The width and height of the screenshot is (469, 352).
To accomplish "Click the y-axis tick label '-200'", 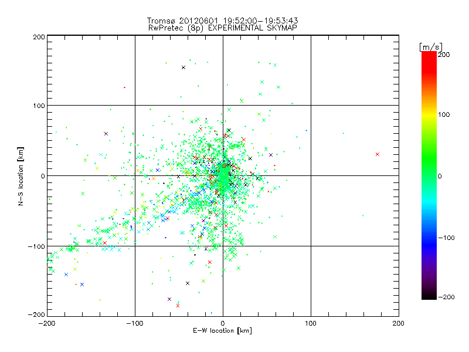I will 36,314.
